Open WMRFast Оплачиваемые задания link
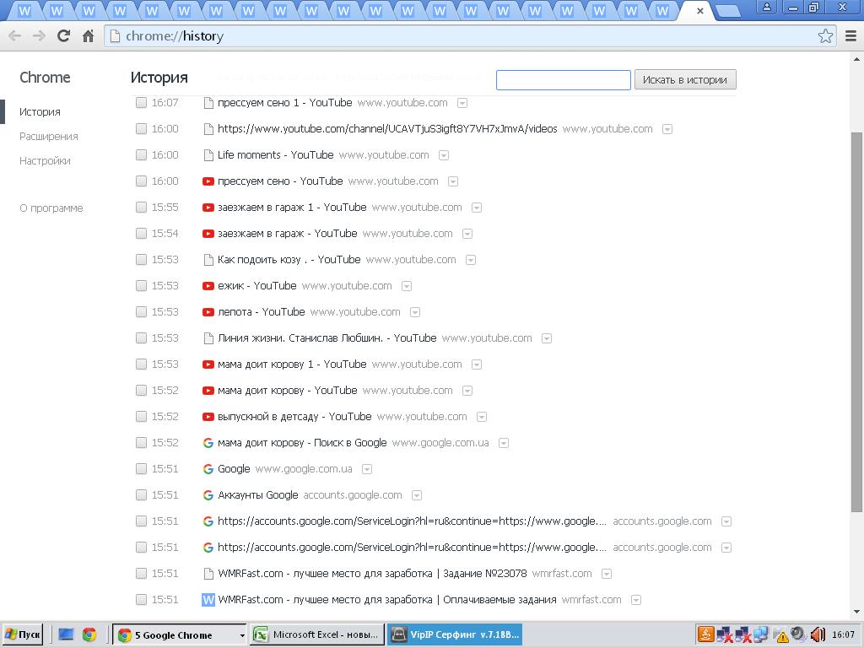864x648 pixels. click(x=386, y=600)
